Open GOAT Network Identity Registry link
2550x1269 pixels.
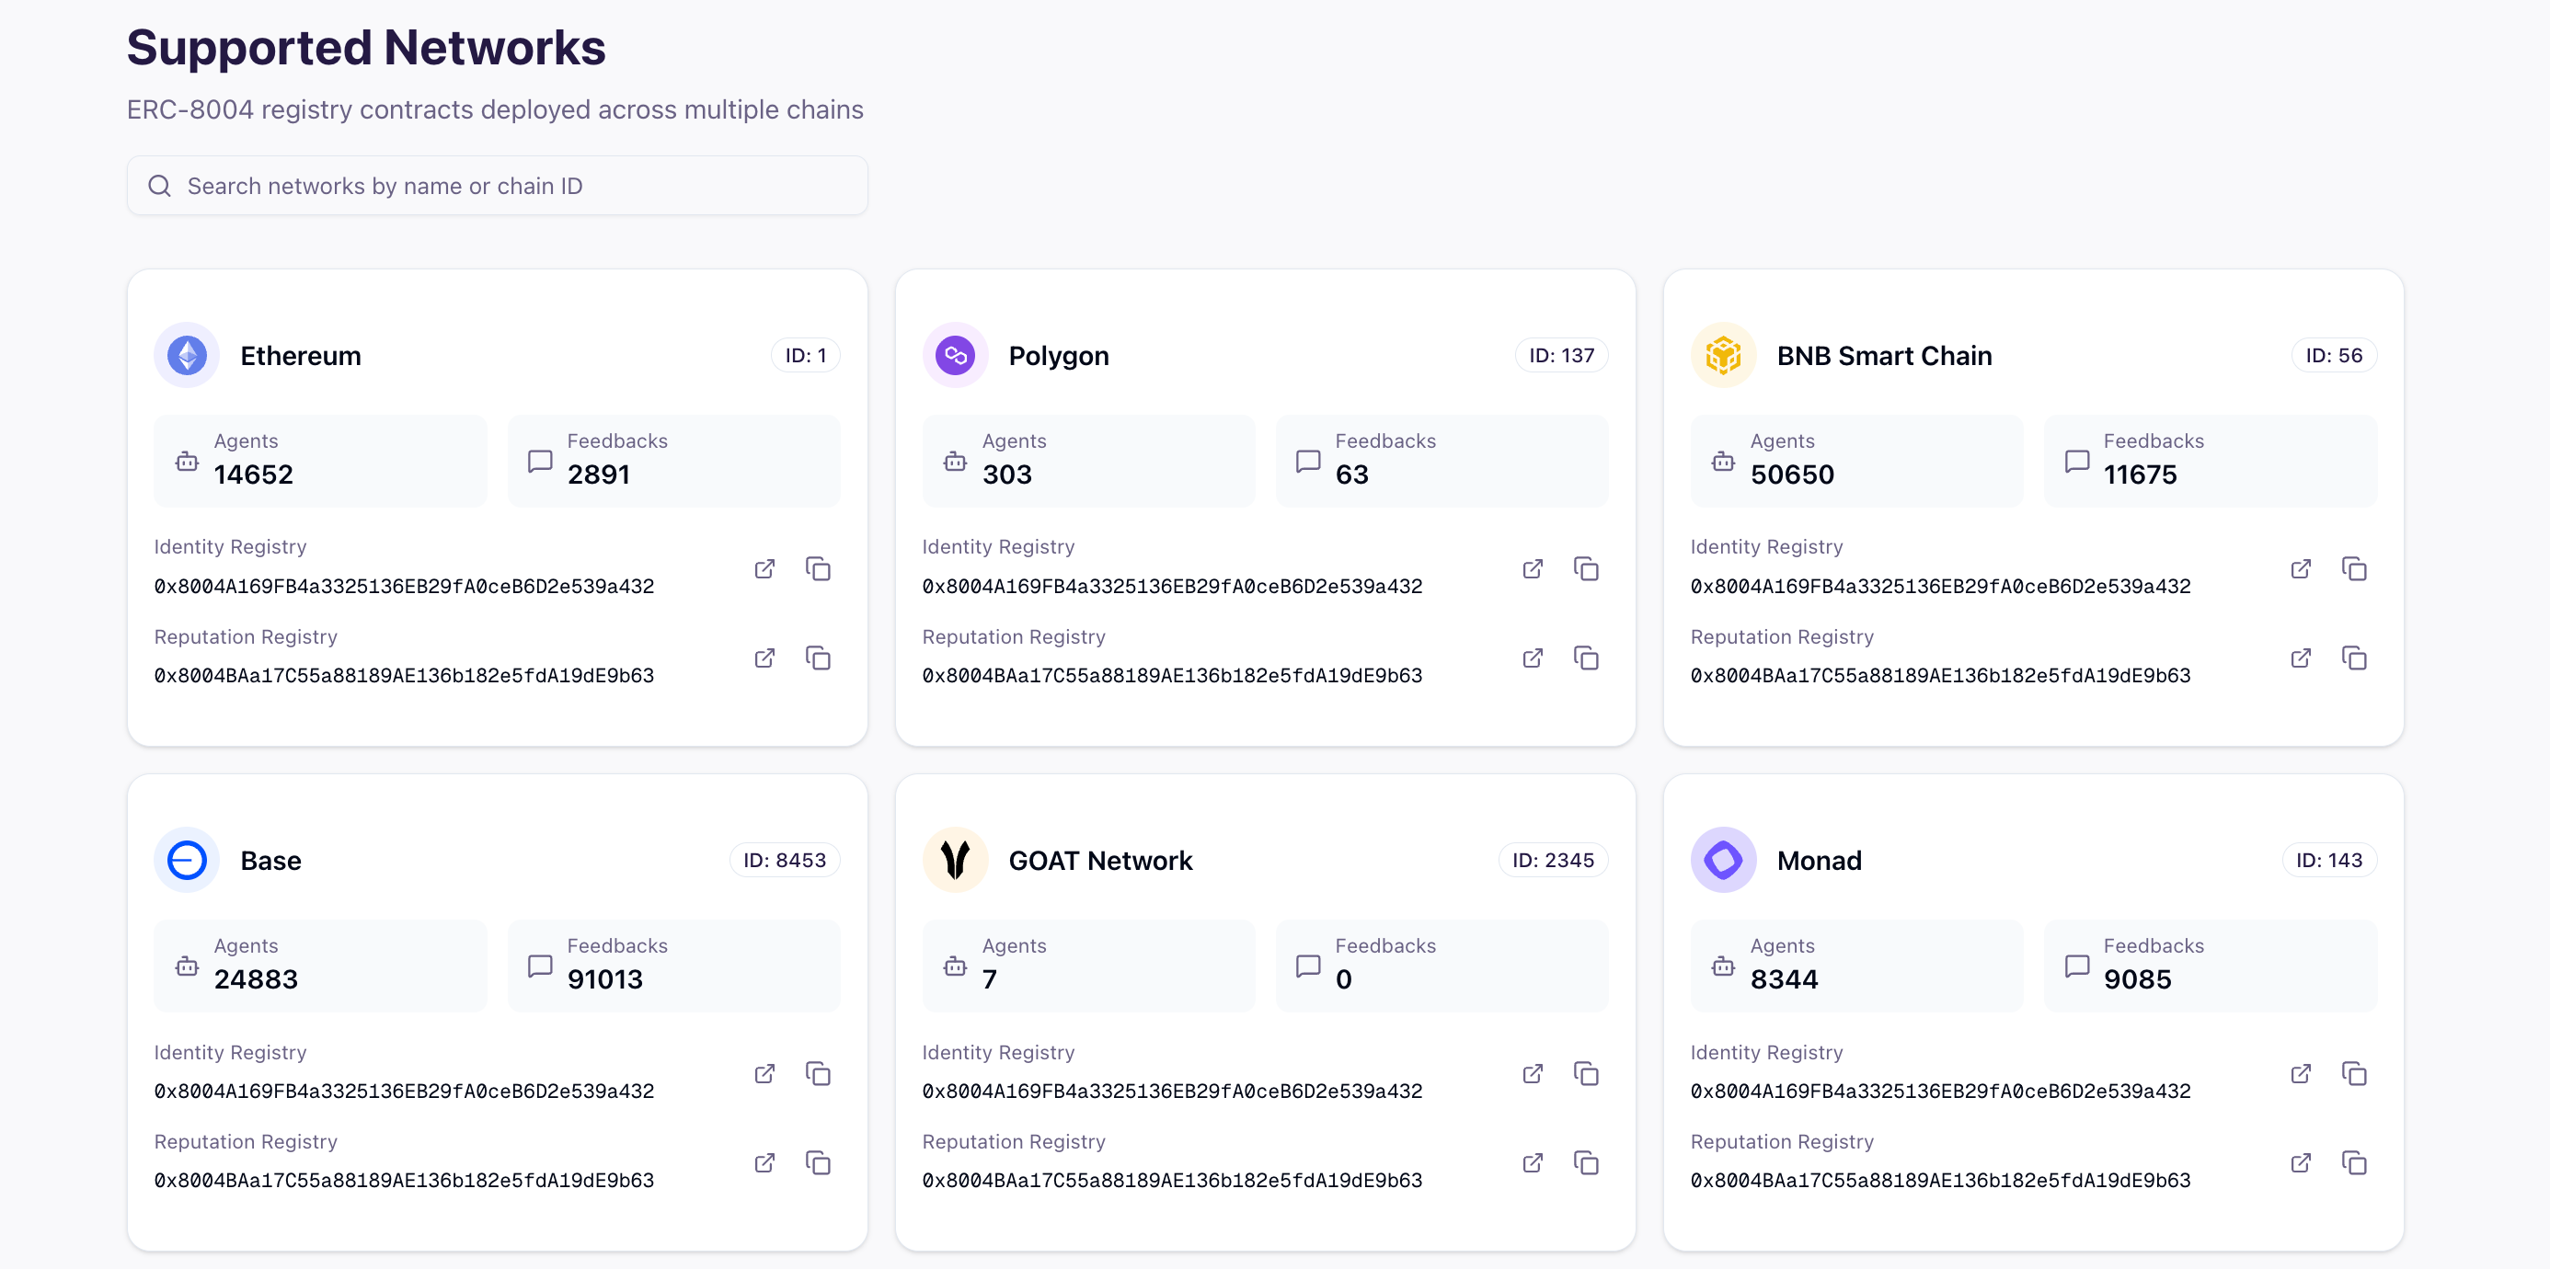(1533, 1073)
